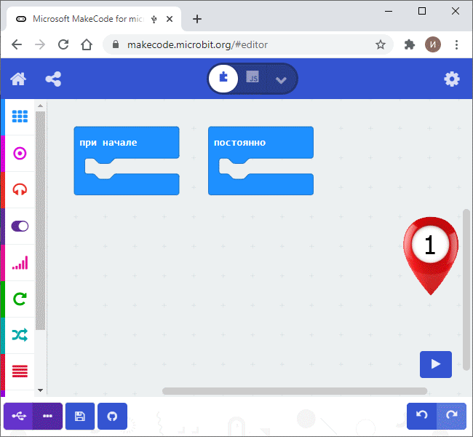Open the settings gear menu

(452, 79)
